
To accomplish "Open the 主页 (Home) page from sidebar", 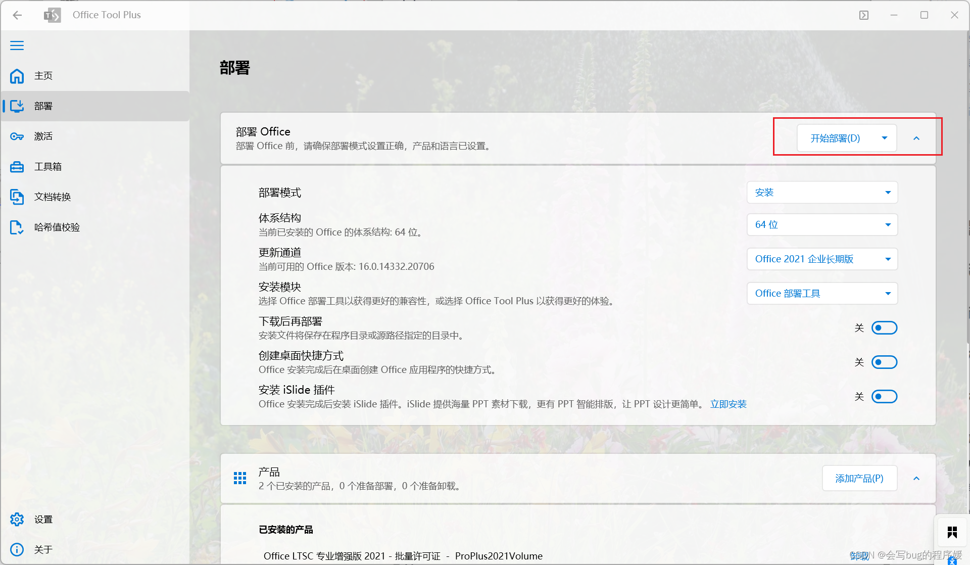I will pyautogui.click(x=43, y=76).
